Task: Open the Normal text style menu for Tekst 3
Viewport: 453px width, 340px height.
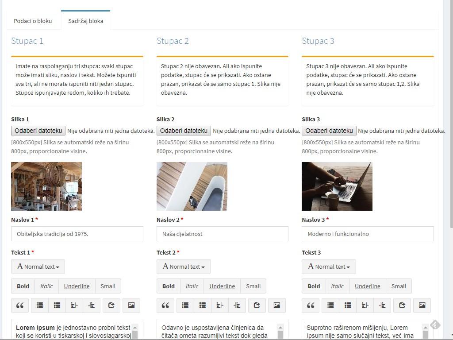Action: coord(329,267)
